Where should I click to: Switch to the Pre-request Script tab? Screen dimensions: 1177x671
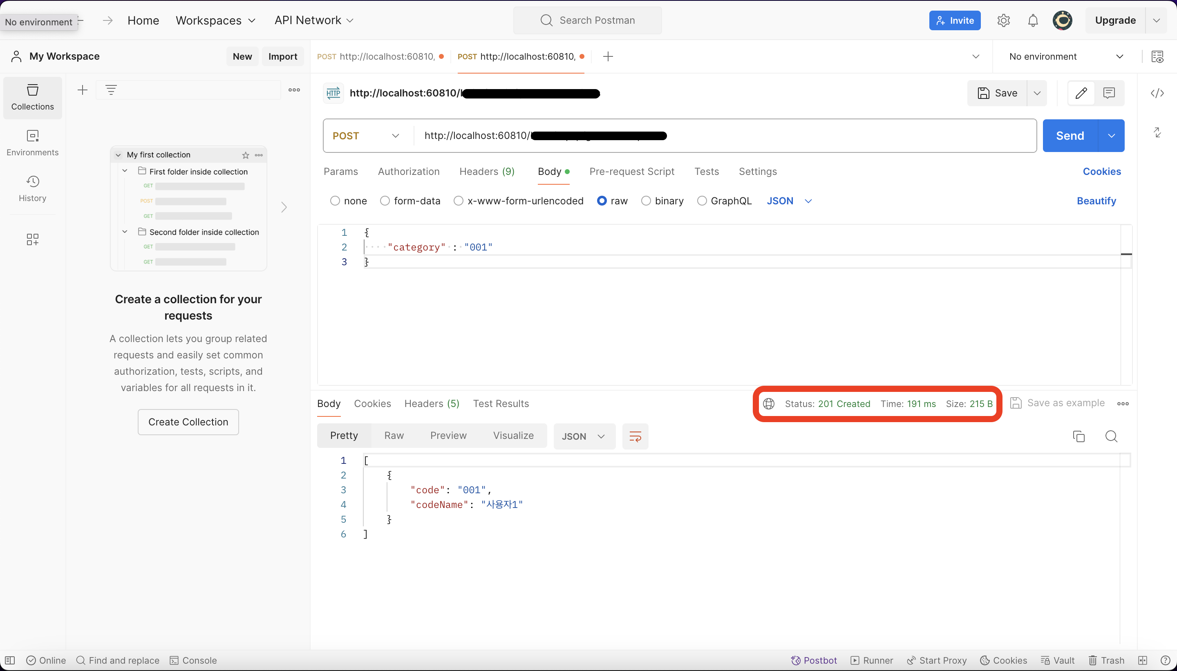[x=631, y=172]
